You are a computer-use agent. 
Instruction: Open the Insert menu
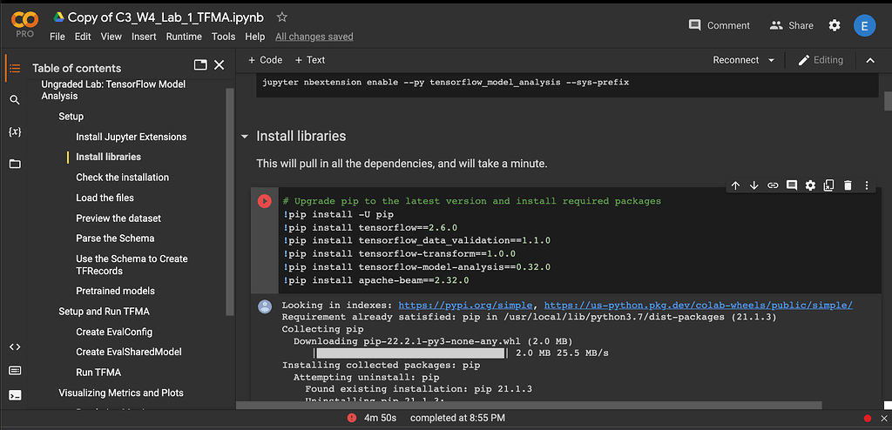tap(144, 37)
